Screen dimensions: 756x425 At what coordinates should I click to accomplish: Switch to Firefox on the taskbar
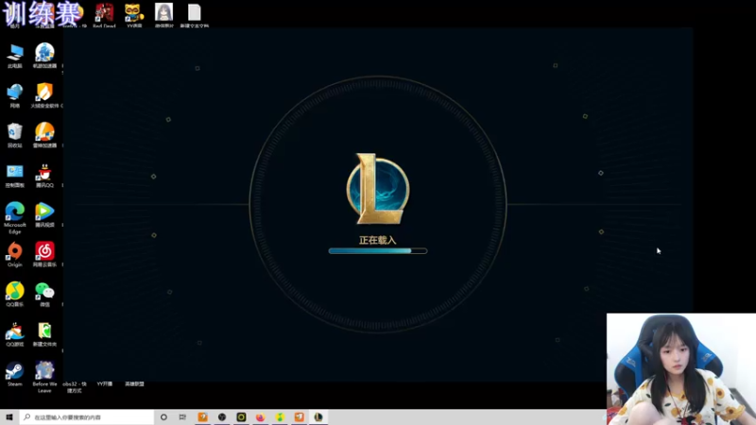click(x=261, y=416)
